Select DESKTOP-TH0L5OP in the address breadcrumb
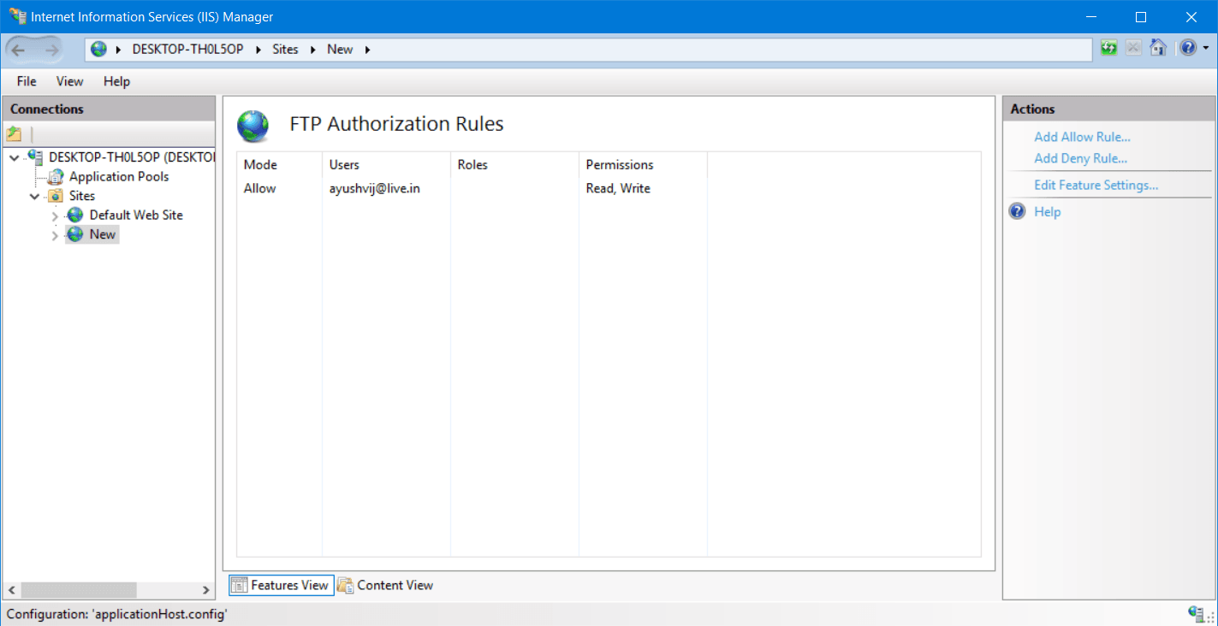The image size is (1218, 626). coord(187,50)
